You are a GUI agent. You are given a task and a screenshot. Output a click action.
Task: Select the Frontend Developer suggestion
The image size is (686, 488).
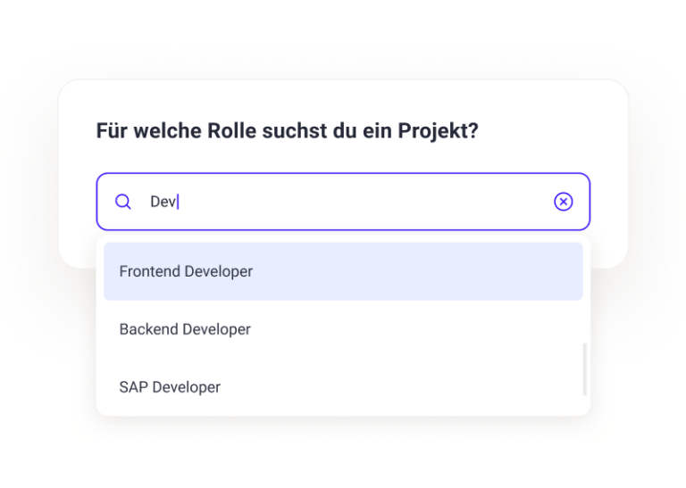(343, 271)
